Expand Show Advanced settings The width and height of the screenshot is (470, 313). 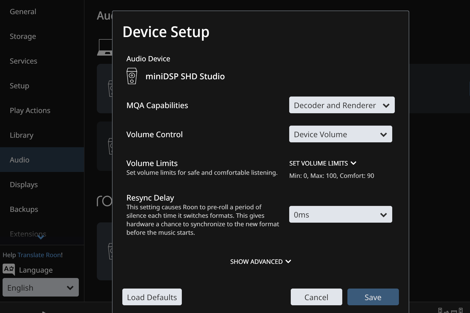(260, 262)
